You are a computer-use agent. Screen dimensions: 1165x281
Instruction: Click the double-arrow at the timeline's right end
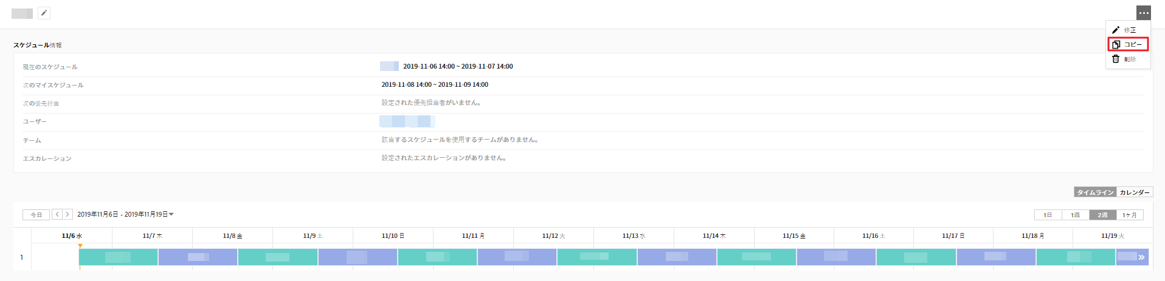tap(1141, 257)
